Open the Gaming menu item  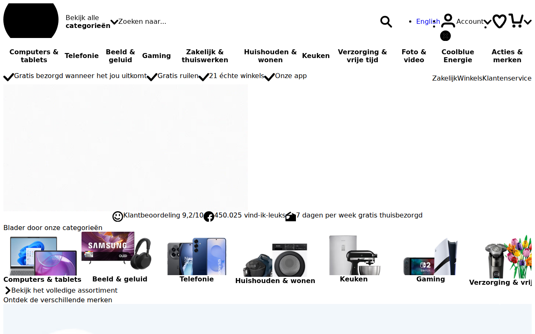tap(156, 56)
